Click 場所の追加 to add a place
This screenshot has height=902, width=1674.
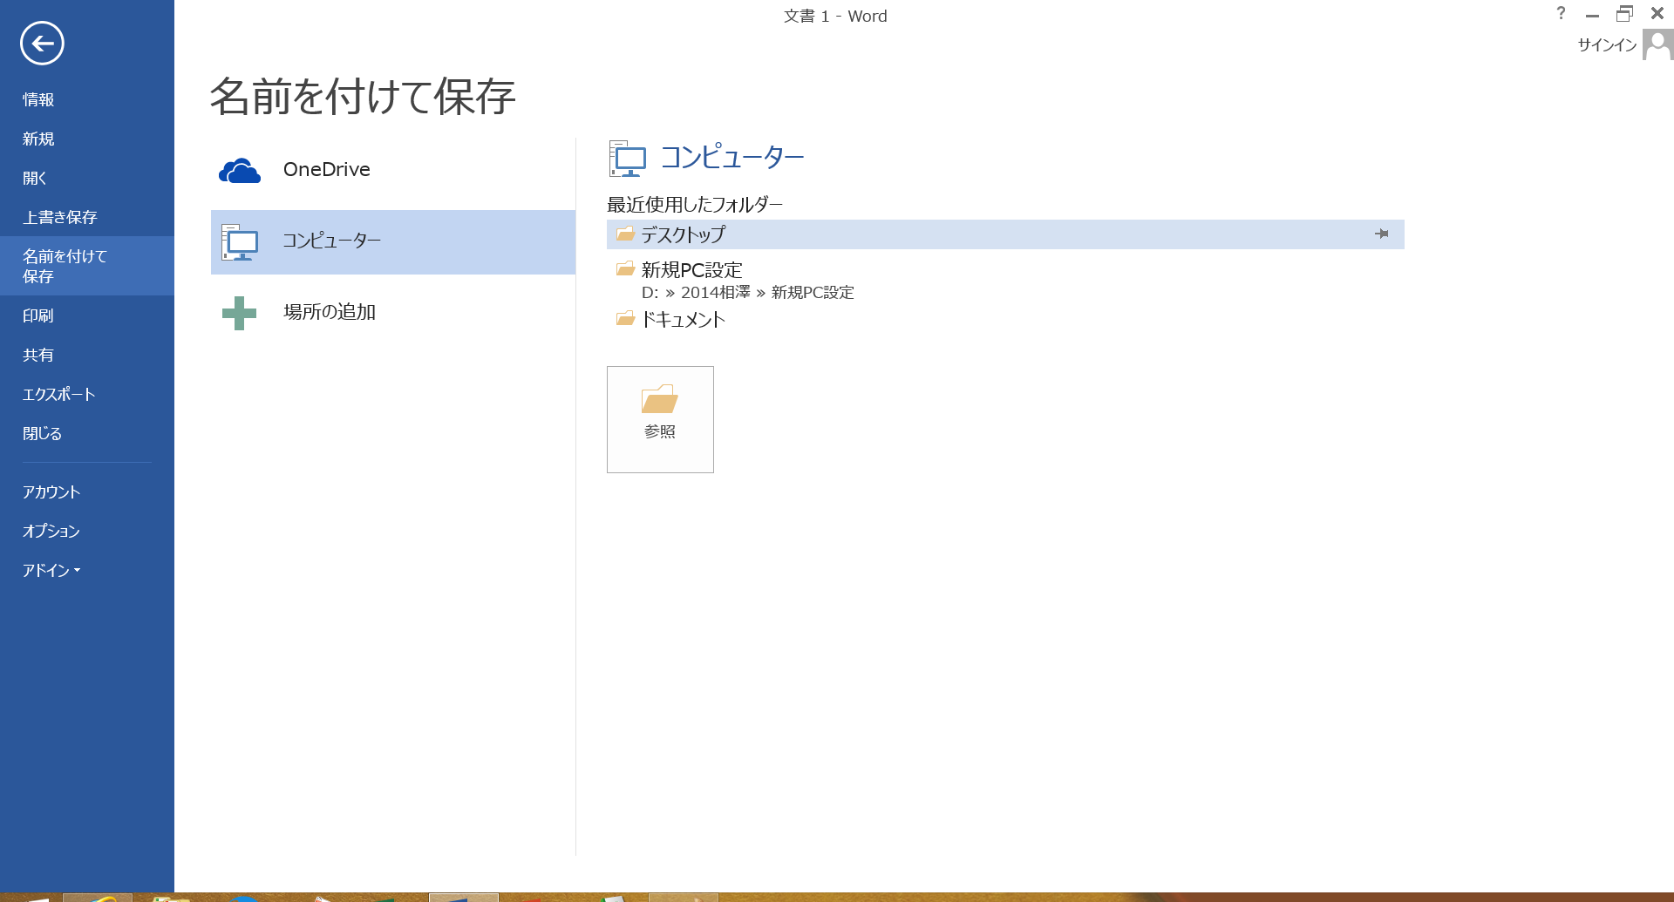coord(393,313)
